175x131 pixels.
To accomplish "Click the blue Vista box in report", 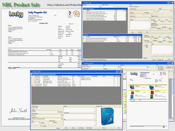I will click(132, 97).
